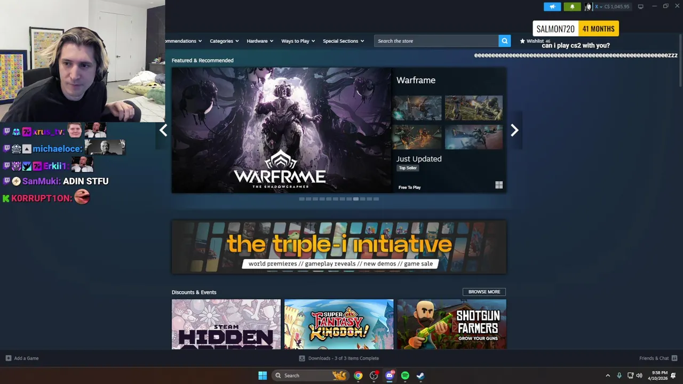Click the Discounts & Events heading

194,292
